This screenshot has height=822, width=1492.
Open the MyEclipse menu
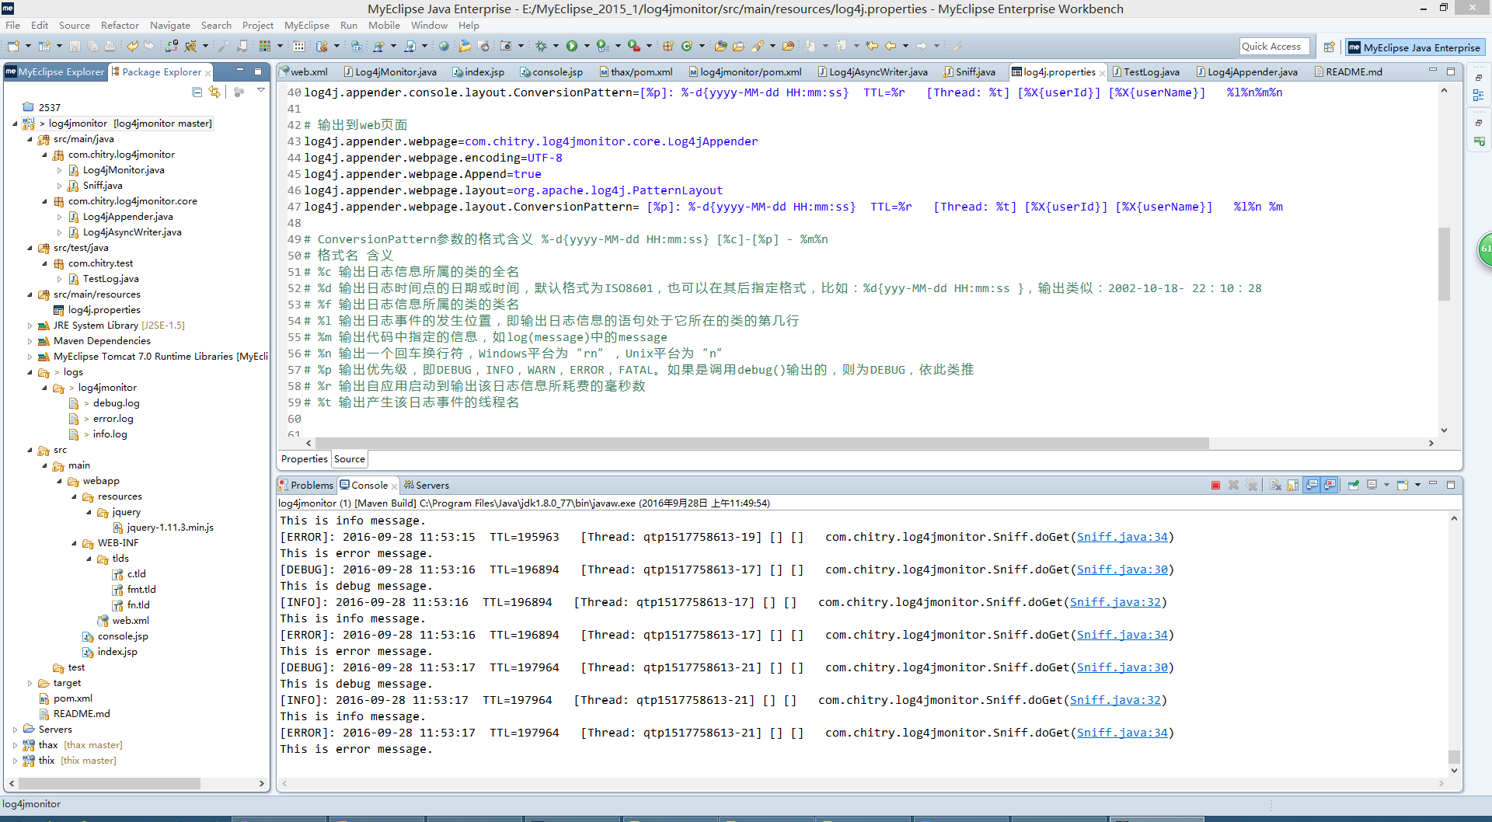(306, 26)
